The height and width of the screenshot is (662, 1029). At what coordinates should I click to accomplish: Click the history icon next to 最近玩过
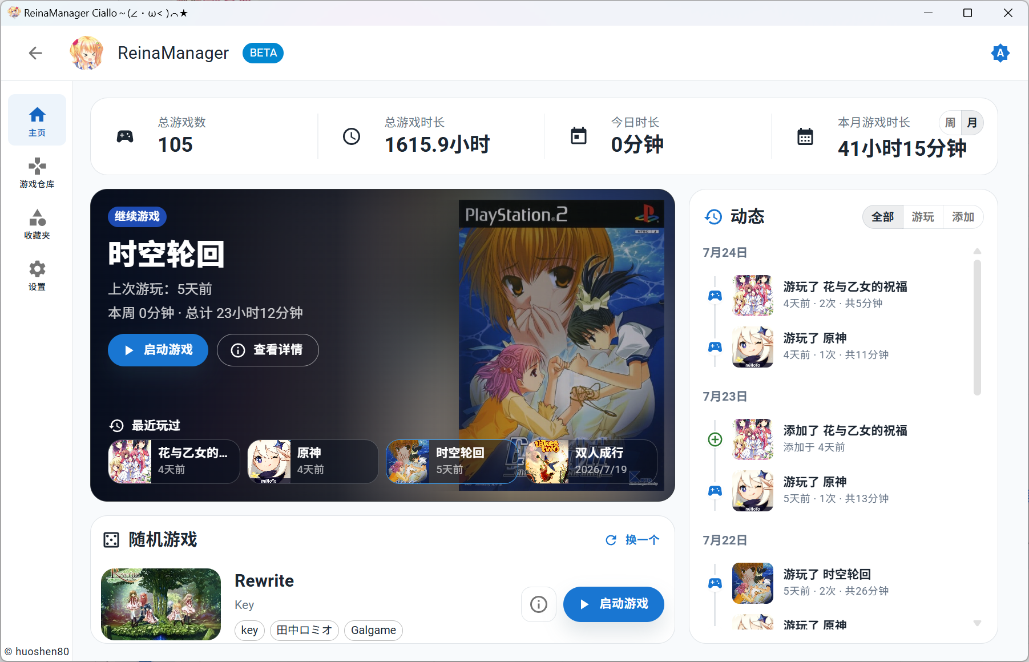116,426
